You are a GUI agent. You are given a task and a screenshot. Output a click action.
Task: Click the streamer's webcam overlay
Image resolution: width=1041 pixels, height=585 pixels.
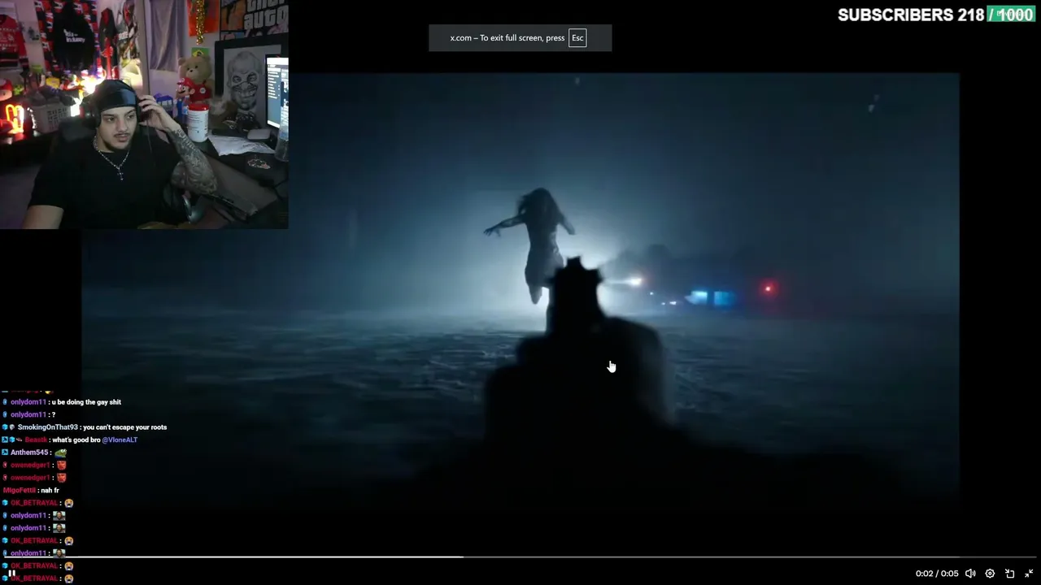[x=144, y=115]
